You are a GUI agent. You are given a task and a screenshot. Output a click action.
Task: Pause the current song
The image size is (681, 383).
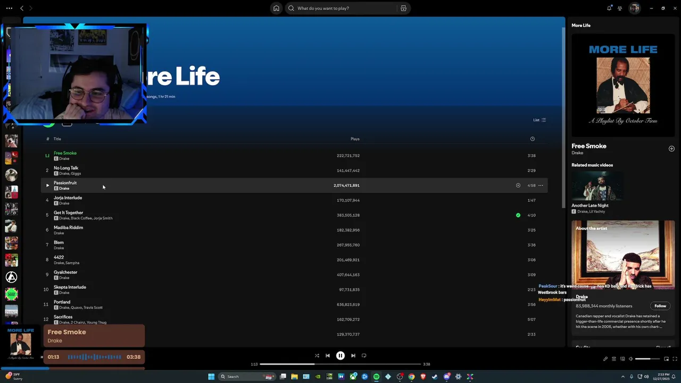click(340, 355)
